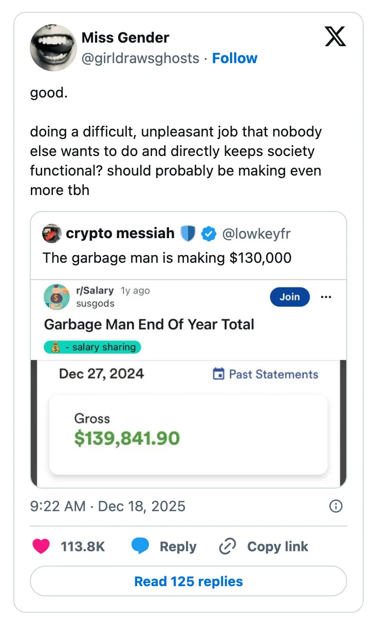
Task: Click the copy link chain icon
Action: click(227, 547)
